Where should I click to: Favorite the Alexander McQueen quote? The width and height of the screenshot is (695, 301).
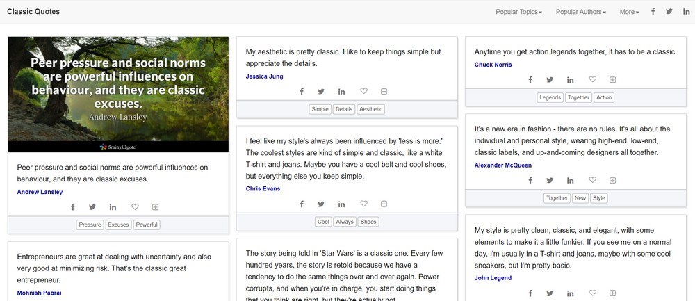[x=593, y=180]
